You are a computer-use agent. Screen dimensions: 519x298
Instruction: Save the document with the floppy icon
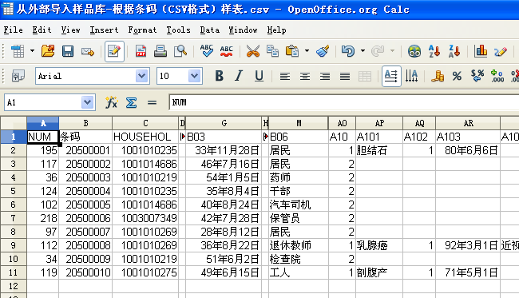68,51
